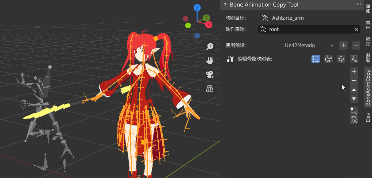Click the Bone Animation Copy Tool title

tap(264, 4)
